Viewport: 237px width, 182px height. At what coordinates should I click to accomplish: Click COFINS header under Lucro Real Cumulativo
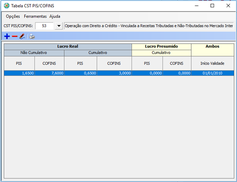114,63
